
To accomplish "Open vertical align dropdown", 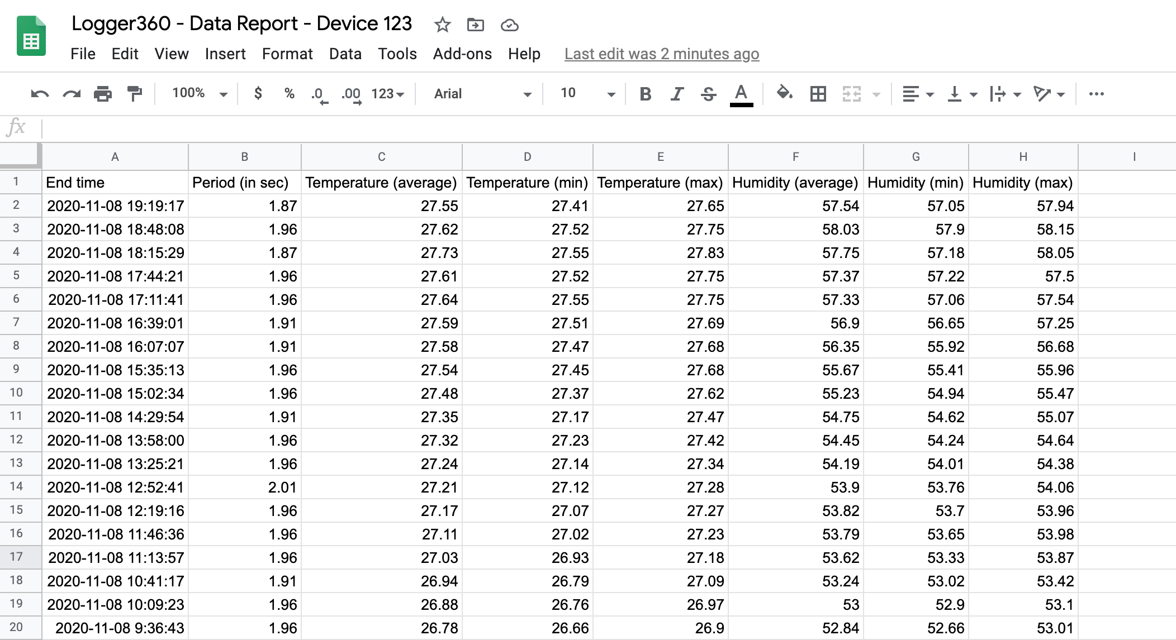I will (962, 94).
